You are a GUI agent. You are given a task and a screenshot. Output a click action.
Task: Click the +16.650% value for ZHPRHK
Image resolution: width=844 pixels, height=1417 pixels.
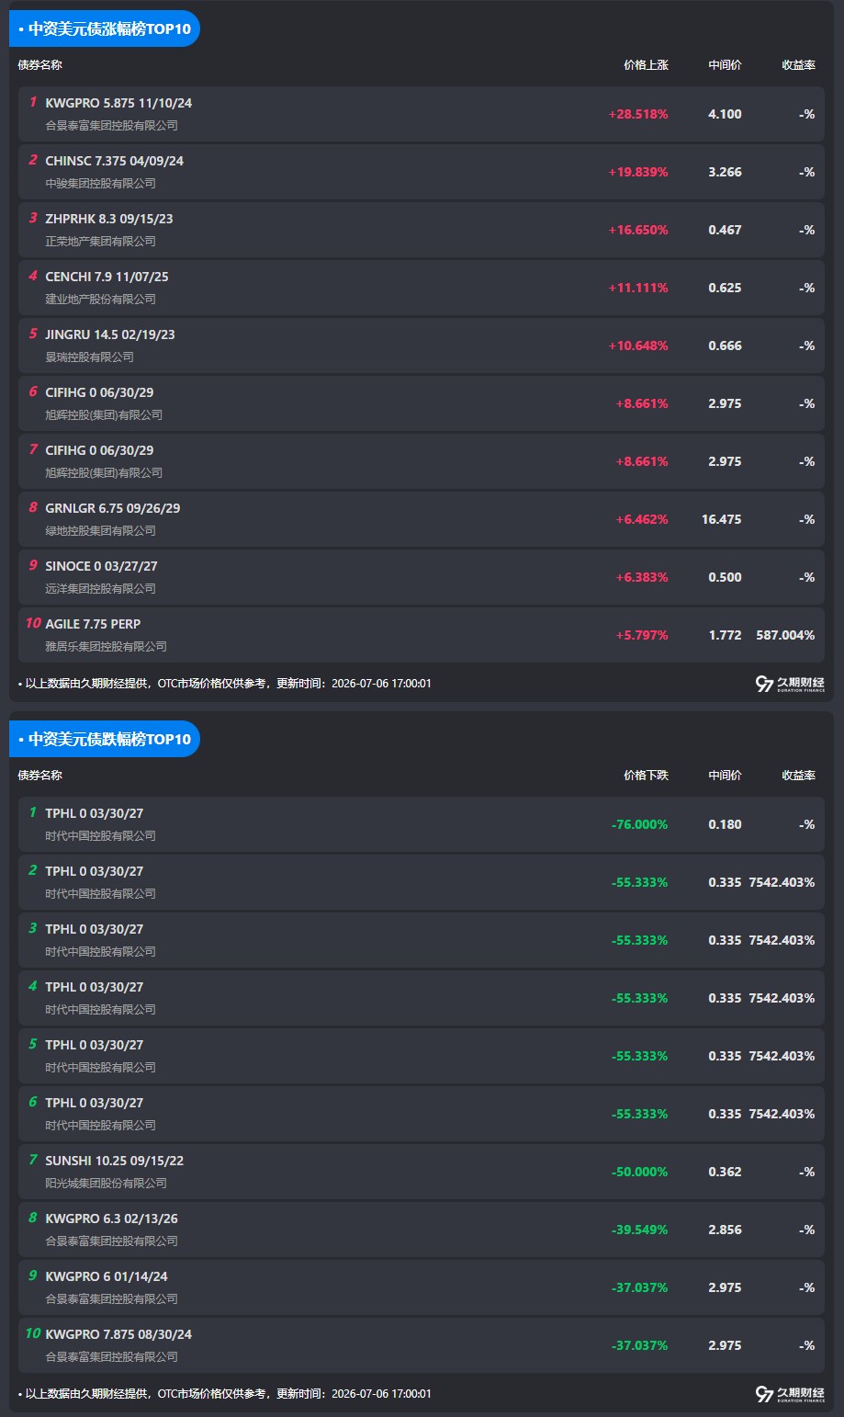pos(638,230)
